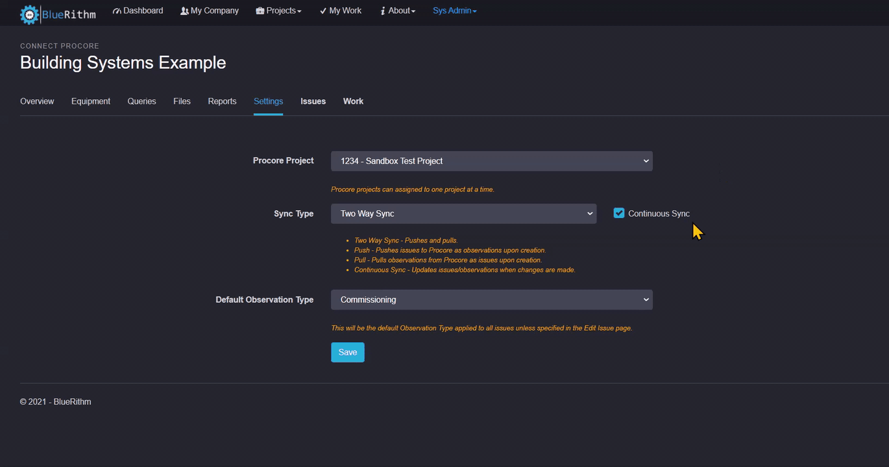The image size is (889, 467).
Task: Open the Queries tab
Action: [x=141, y=101]
